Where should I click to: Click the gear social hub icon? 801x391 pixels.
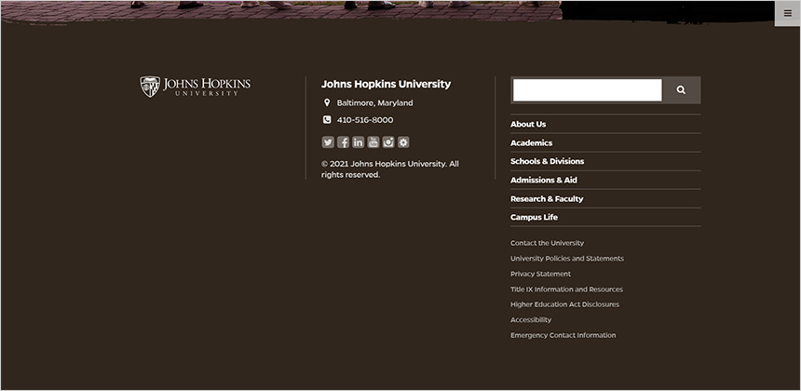tap(403, 142)
